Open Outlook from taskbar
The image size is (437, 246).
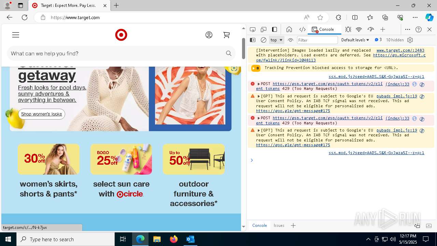point(190,239)
